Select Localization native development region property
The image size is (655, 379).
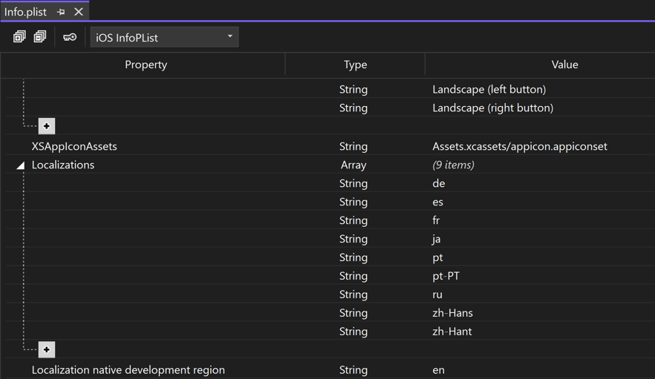128,370
